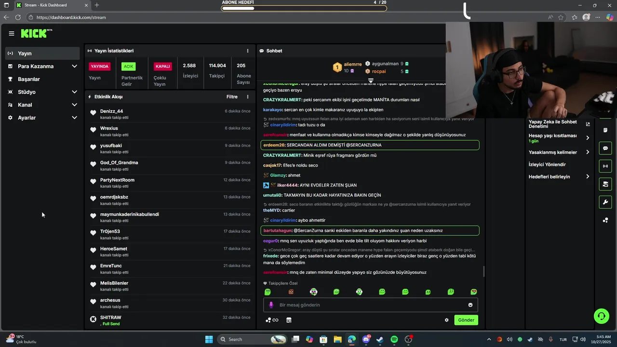Open the emoji picker in message box

point(470,305)
